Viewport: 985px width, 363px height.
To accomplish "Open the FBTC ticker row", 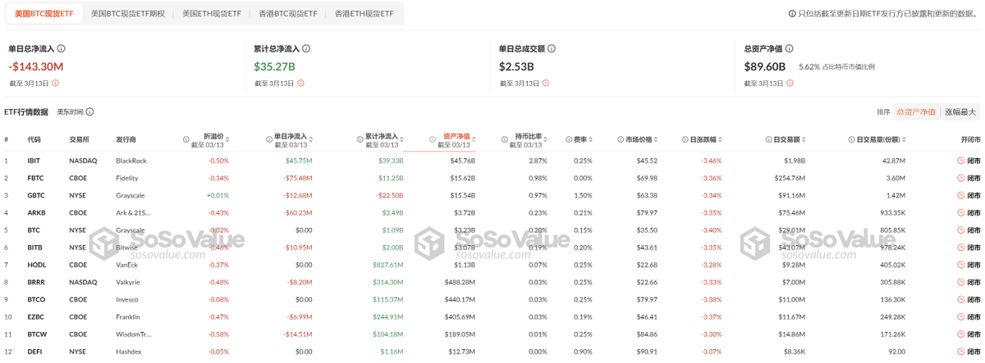I will [492, 178].
